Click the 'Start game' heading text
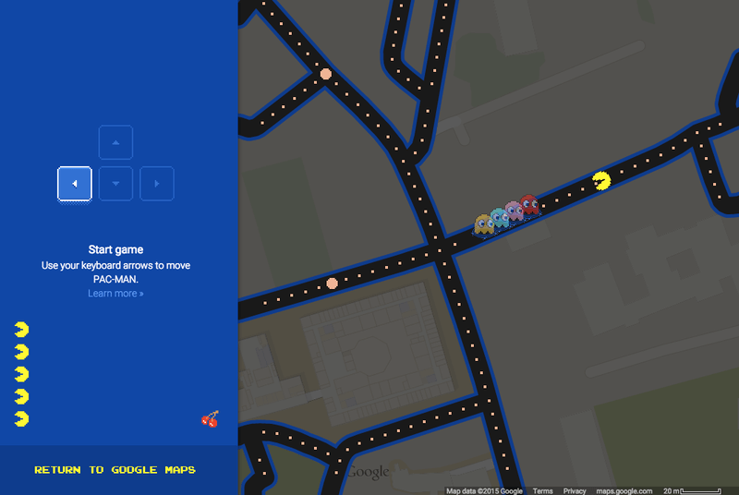Screen dimensions: 739x495 tap(115, 249)
